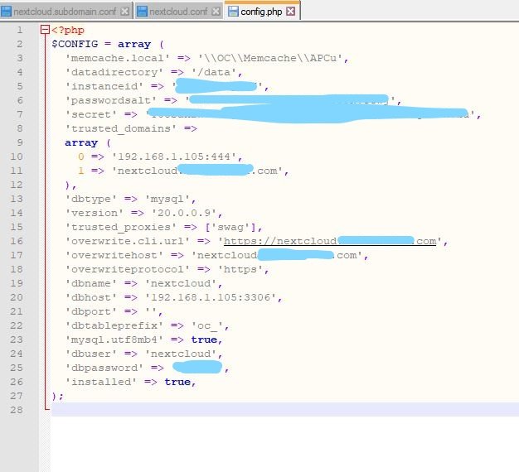
Task: Open the overwrite.cli.url https link
Action: pos(330,241)
